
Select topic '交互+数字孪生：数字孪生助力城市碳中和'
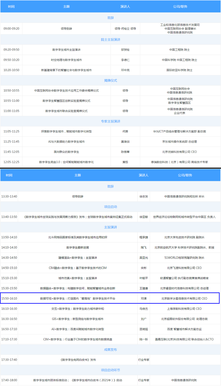(x=78, y=309)
